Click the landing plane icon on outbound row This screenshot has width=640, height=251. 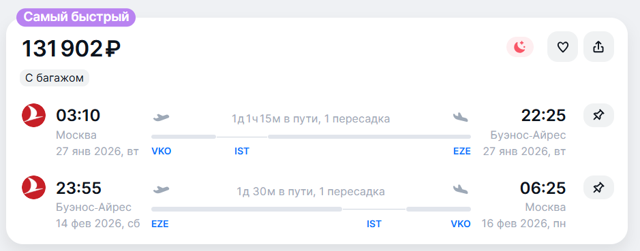click(461, 118)
